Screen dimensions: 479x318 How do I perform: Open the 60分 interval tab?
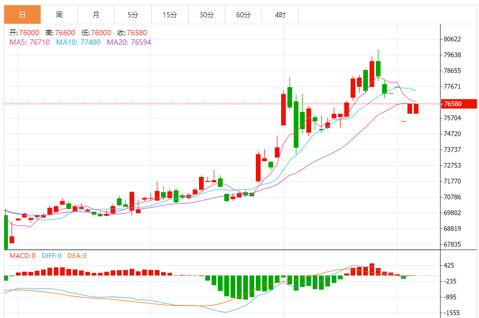243,15
